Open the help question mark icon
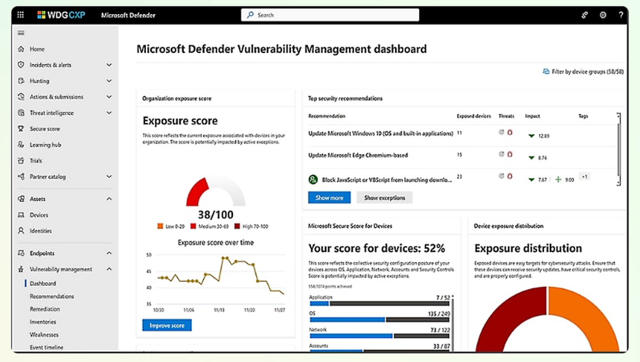The width and height of the screenshot is (640, 362). click(621, 15)
